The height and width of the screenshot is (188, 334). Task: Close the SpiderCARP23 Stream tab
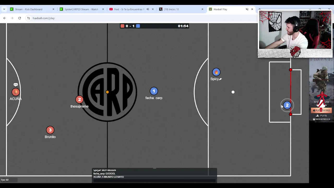coord(103,9)
